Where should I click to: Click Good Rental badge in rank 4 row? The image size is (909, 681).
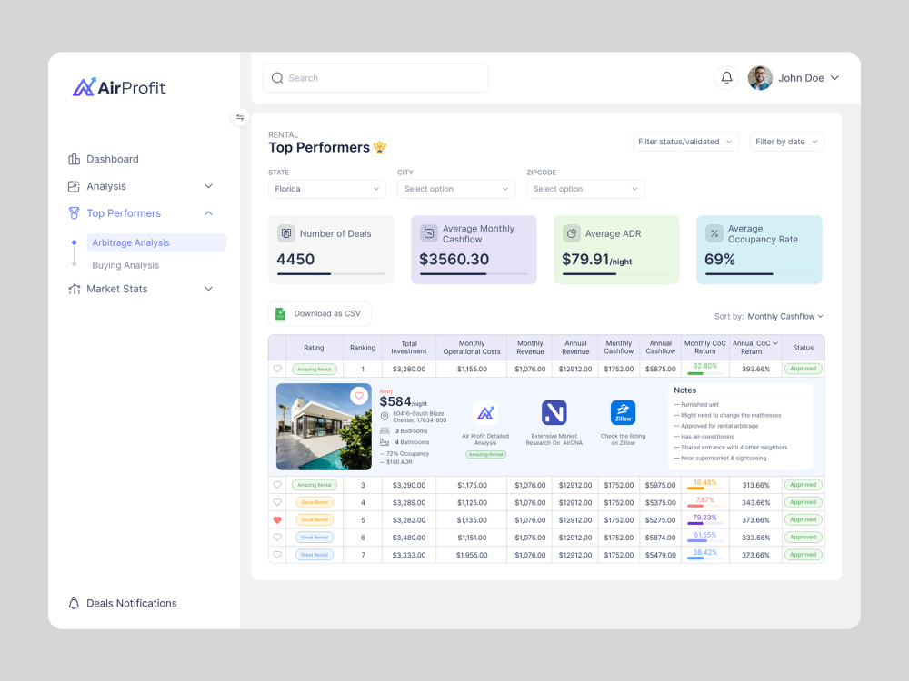(x=315, y=502)
